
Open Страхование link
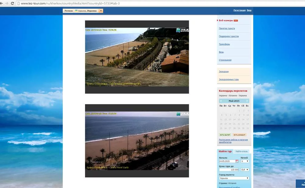[x=225, y=60]
